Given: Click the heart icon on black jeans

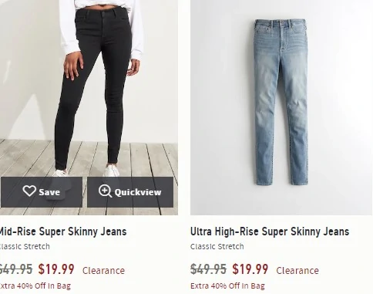Looking at the screenshot, I should (x=29, y=191).
